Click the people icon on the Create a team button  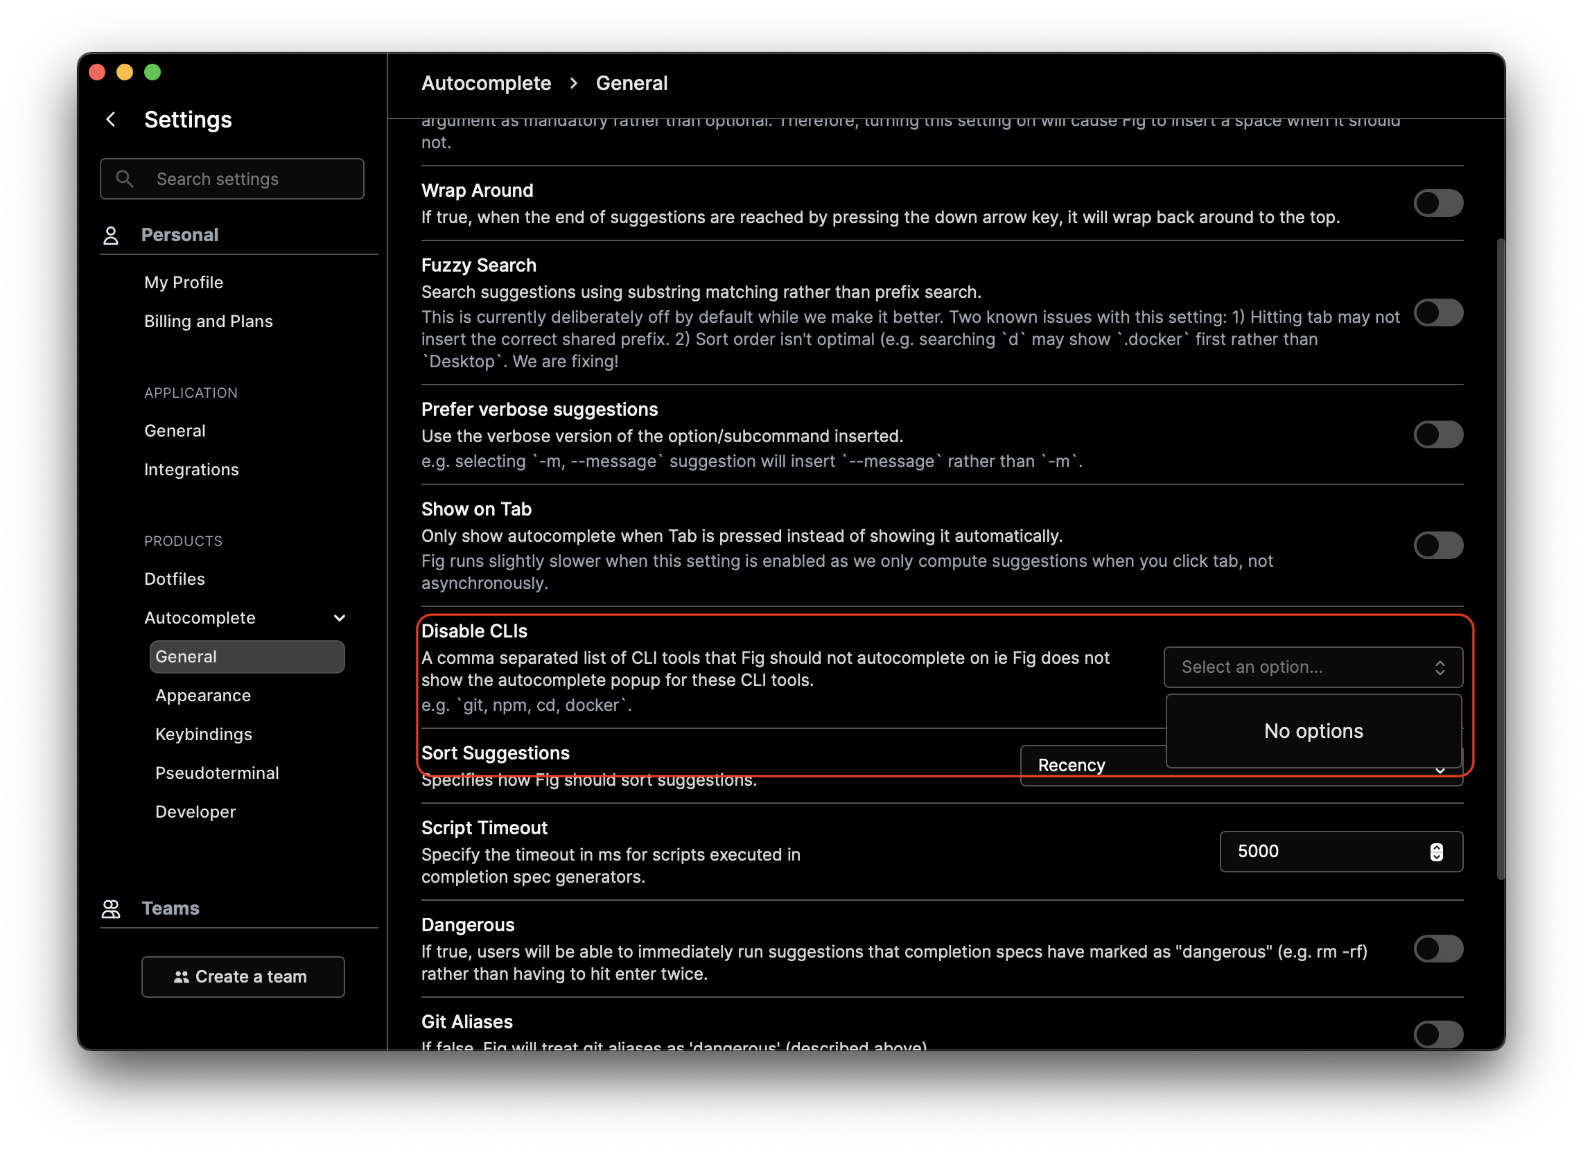(183, 976)
